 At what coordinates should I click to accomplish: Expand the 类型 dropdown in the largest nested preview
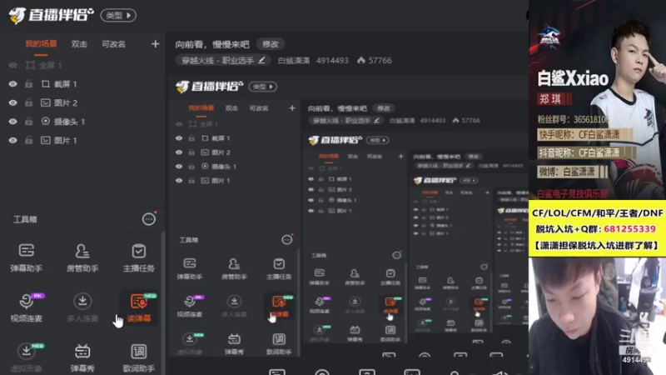(263, 87)
